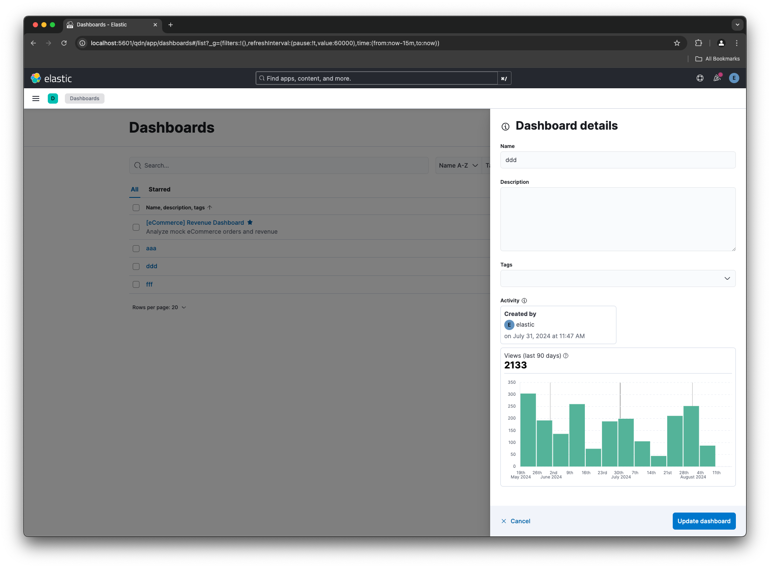Go forward in browser history
Viewport: 770px width, 568px height.
[49, 43]
